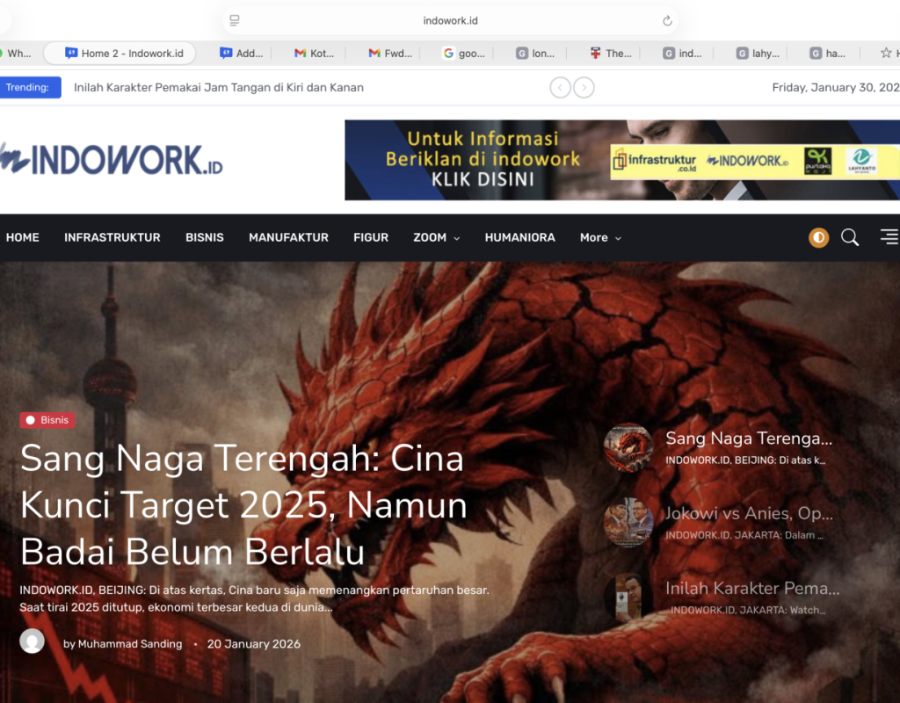The width and height of the screenshot is (900, 703).
Task: Switch to the Wh... tab
Action: 16,54
